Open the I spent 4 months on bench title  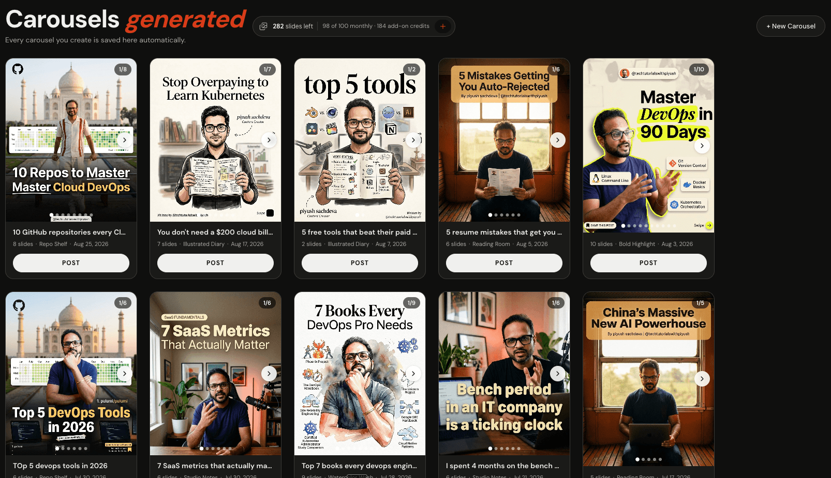point(502,466)
